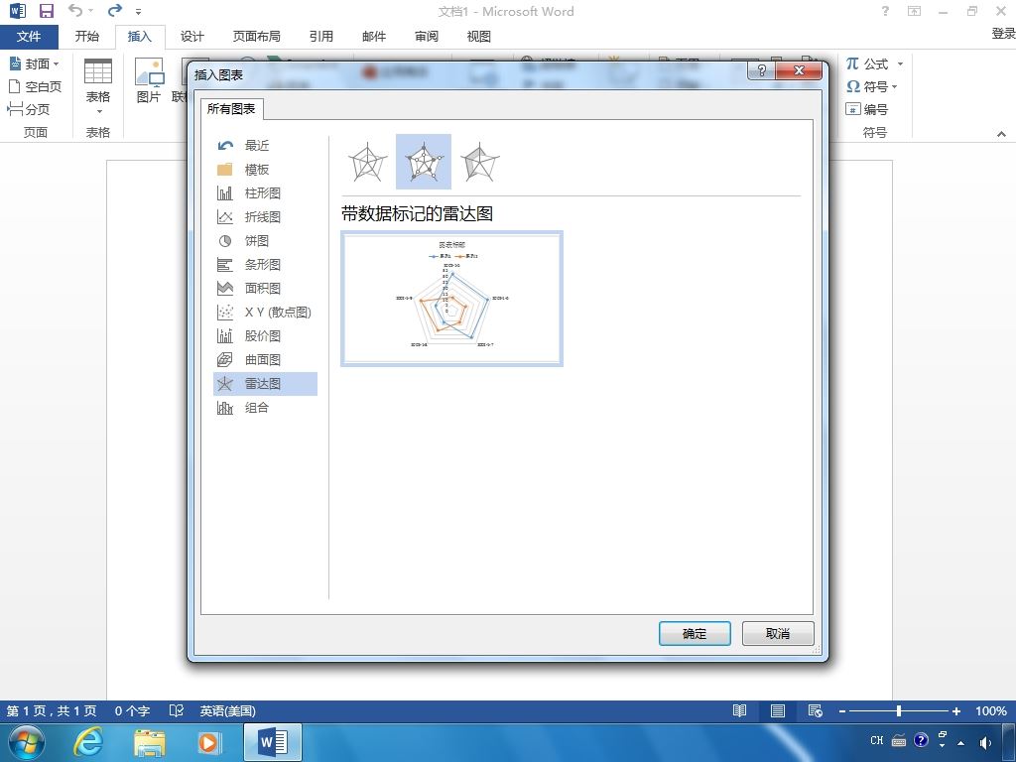
Task: Select radar with data markers subtype
Action: [423, 162]
